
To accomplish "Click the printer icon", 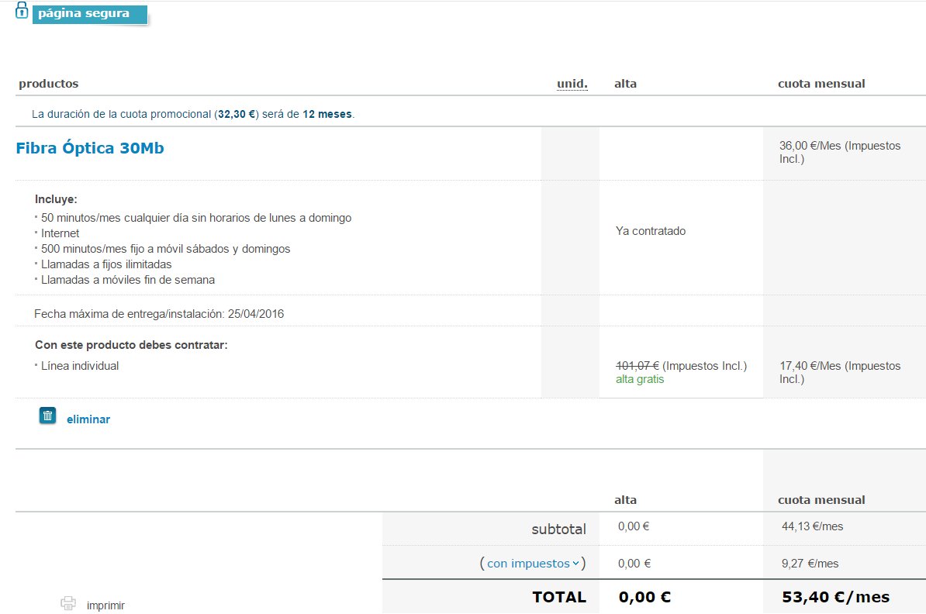I will click(68, 603).
